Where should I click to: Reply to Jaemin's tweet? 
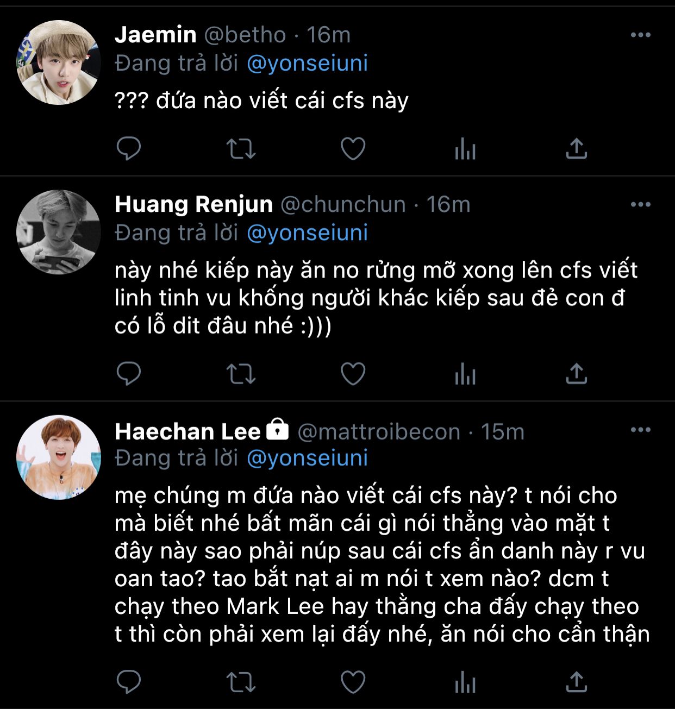129,148
